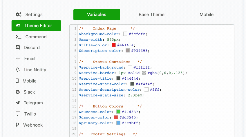
Task: Open the Slack notifier label
Action: tap(29, 92)
